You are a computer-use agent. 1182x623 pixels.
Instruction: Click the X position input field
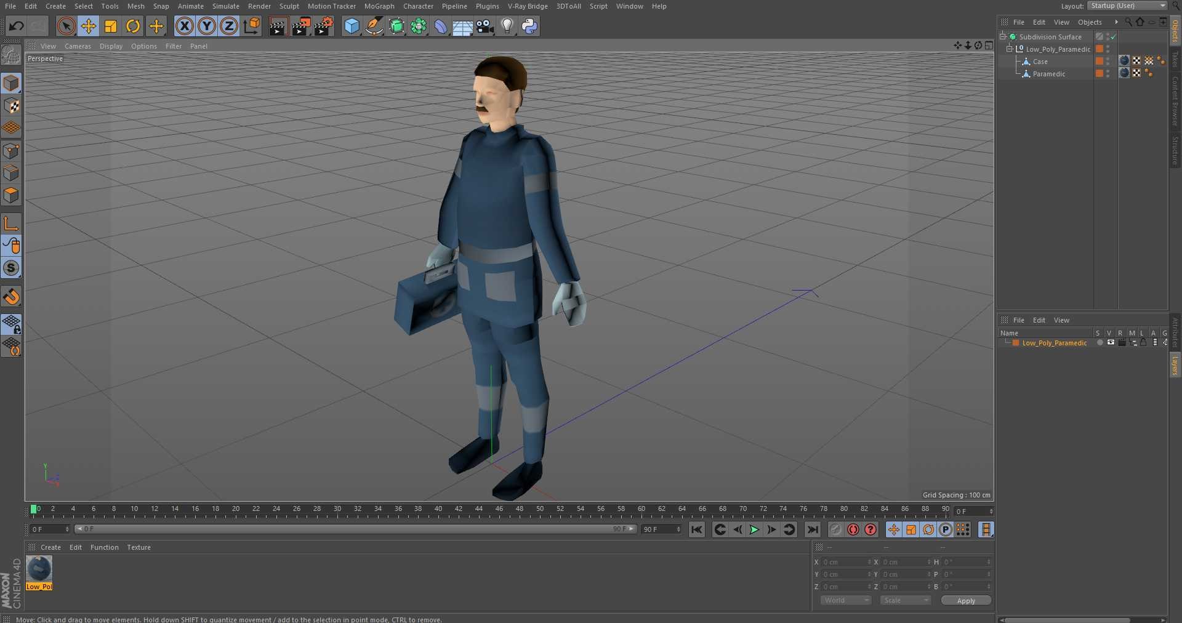(x=846, y=562)
